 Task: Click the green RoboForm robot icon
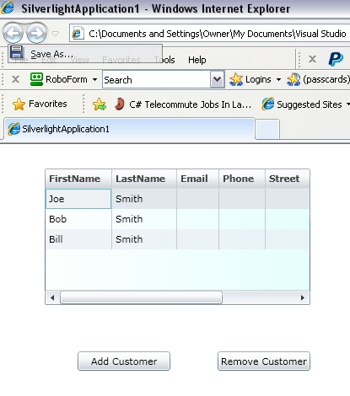pyautogui.click(x=36, y=79)
